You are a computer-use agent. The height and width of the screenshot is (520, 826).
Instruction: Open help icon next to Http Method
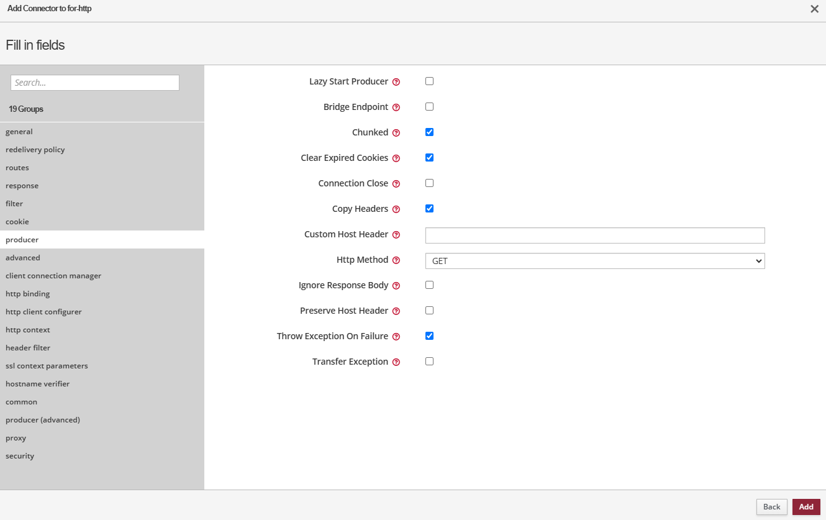(x=396, y=260)
